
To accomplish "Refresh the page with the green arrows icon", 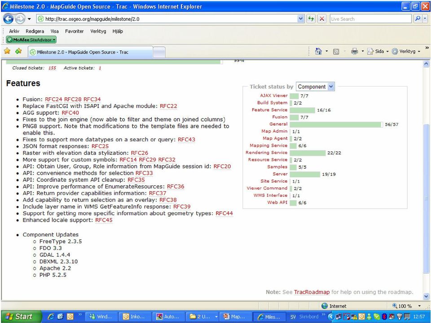I will click(311, 19).
